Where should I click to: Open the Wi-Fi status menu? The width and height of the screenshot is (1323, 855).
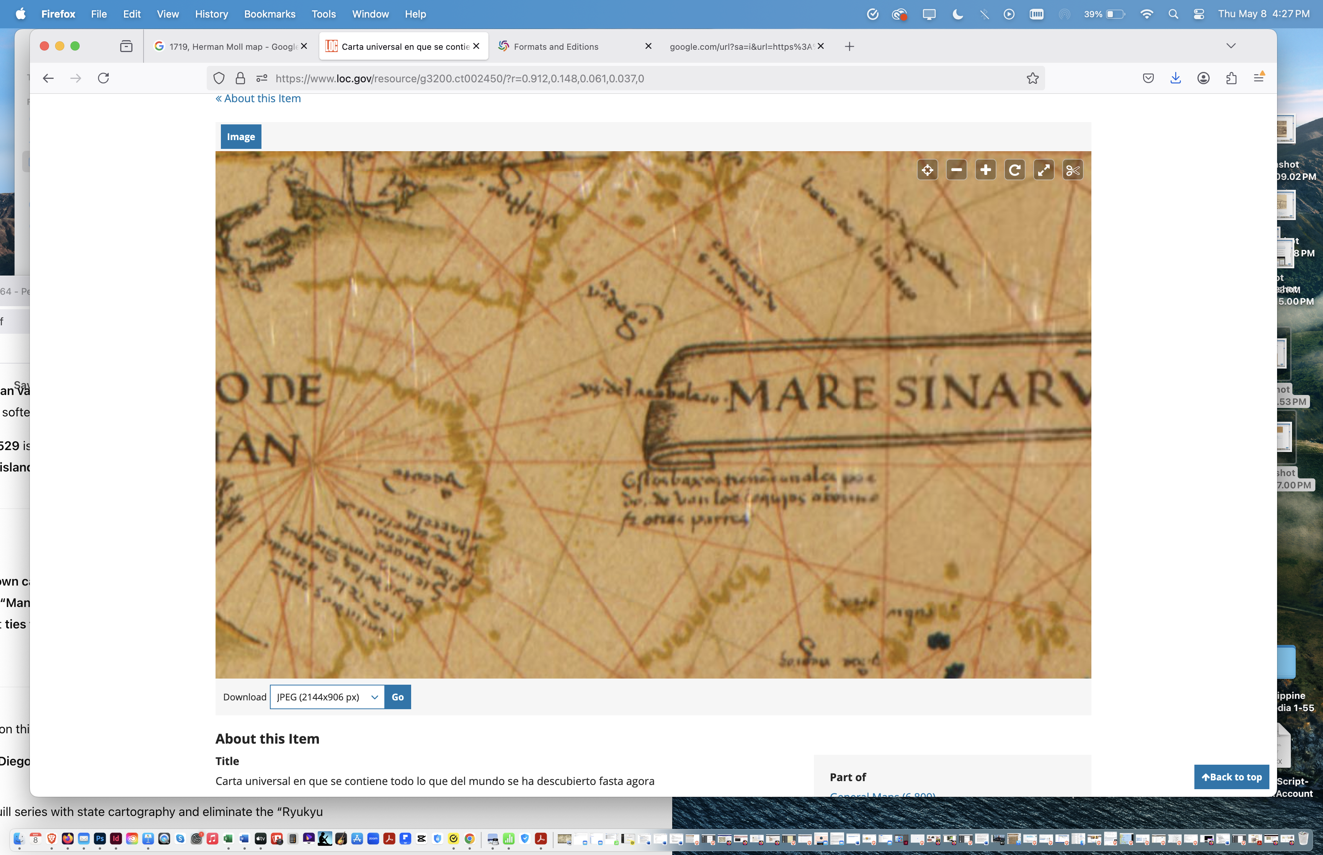tap(1147, 14)
